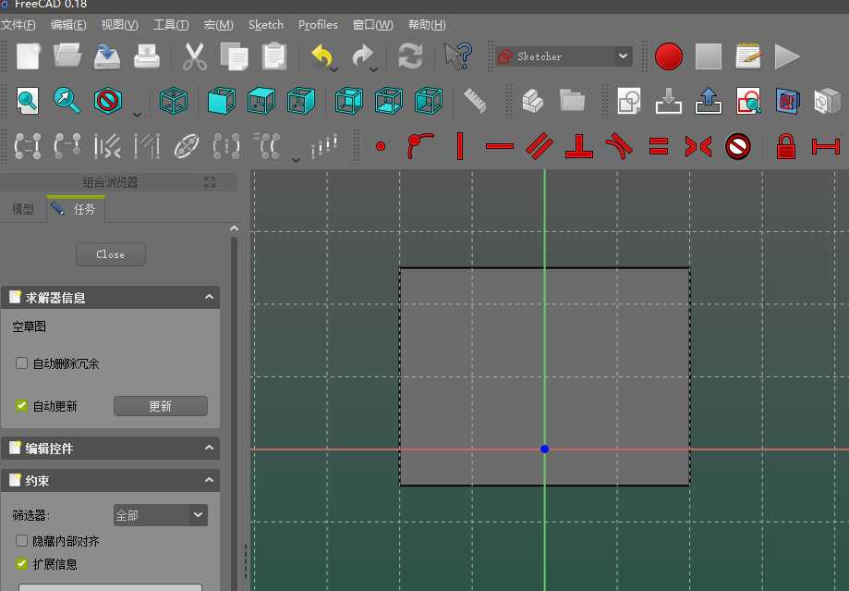Apply perpendicular constraint

pos(579,146)
